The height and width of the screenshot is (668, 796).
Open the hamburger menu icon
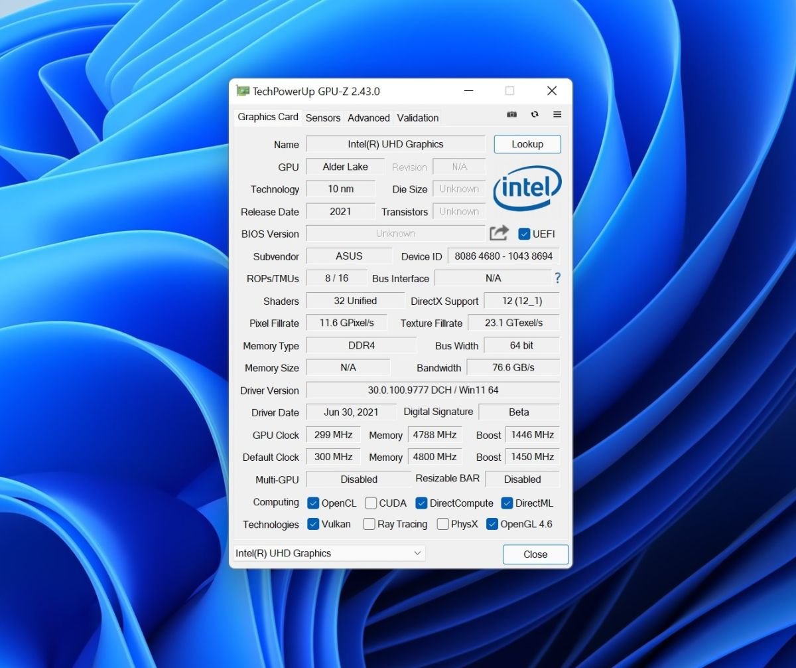tap(557, 114)
